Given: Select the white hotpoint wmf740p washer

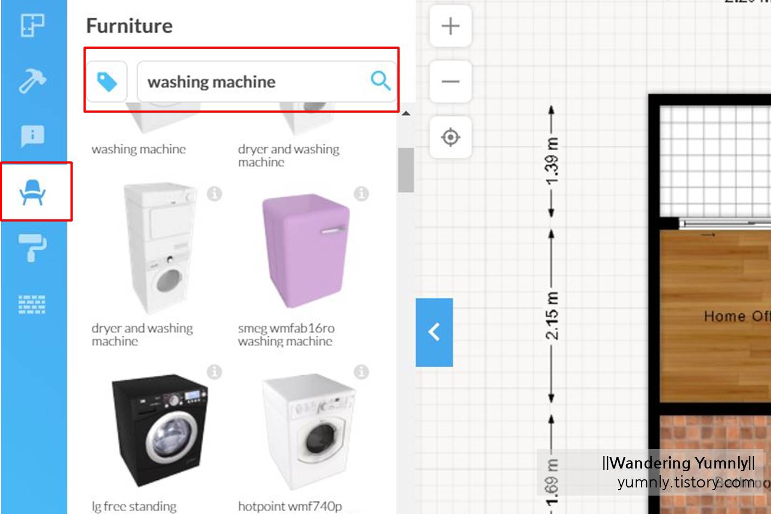Looking at the screenshot, I should coord(308,432).
